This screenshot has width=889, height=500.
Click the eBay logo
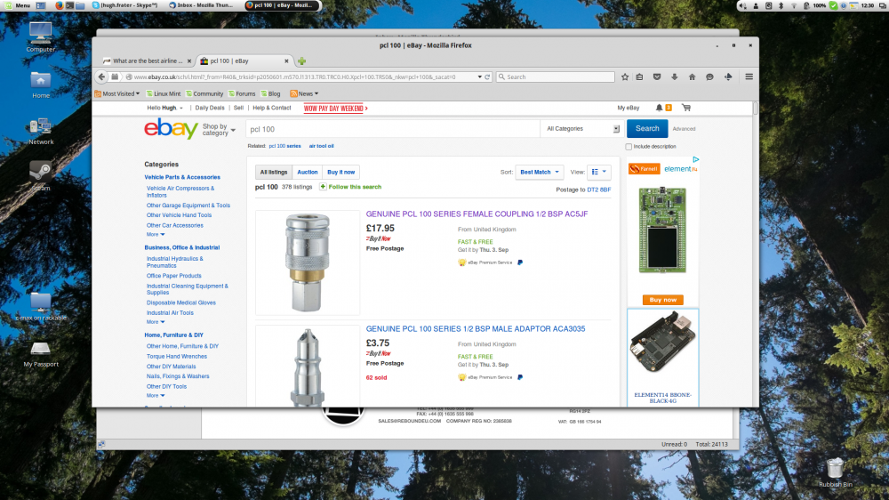pyautogui.click(x=171, y=128)
